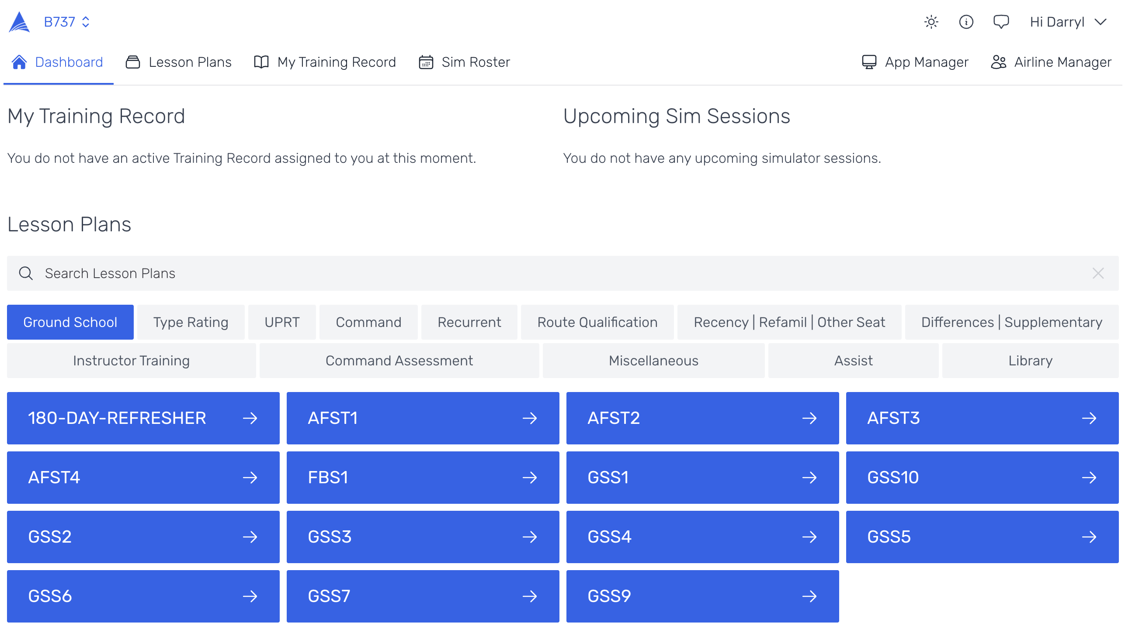The image size is (1125, 633).
Task: Click the arrow icon on GSS9 tile
Action: click(x=809, y=596)
